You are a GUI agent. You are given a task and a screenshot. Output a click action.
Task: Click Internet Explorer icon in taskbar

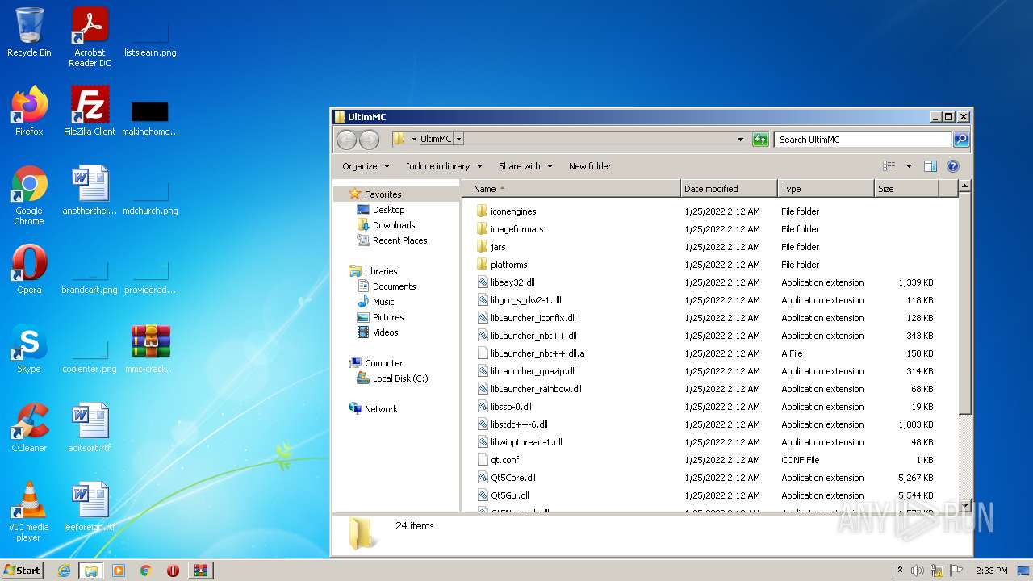point(64,571)
